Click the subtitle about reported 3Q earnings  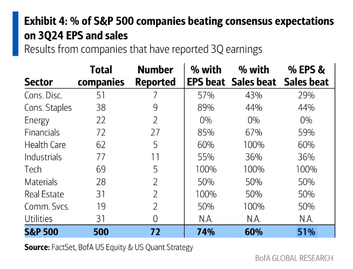tap(144, 49)
